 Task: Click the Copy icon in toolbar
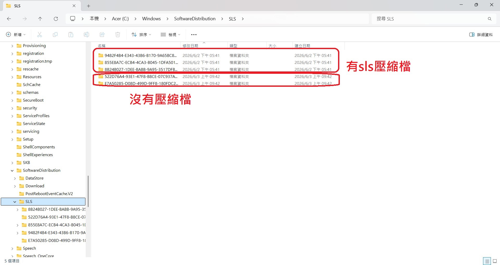tap(55, 35)
